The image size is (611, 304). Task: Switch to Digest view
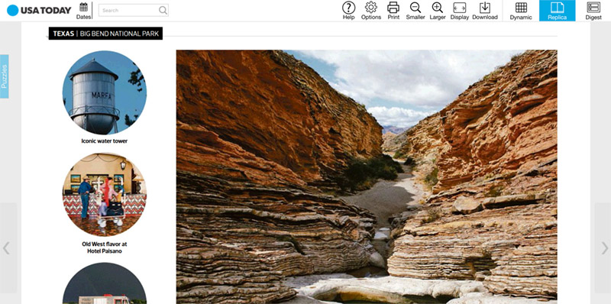coord(593,11)
